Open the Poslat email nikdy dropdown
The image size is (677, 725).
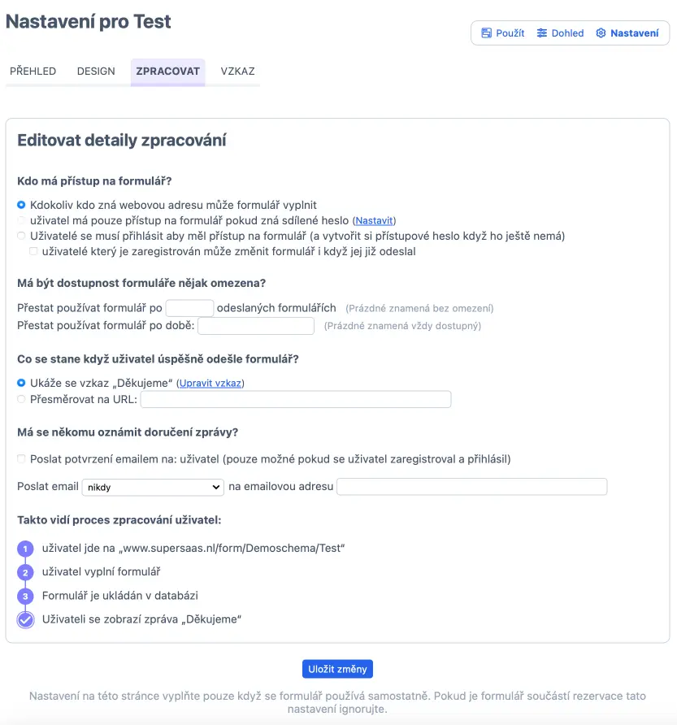point(153,487)
